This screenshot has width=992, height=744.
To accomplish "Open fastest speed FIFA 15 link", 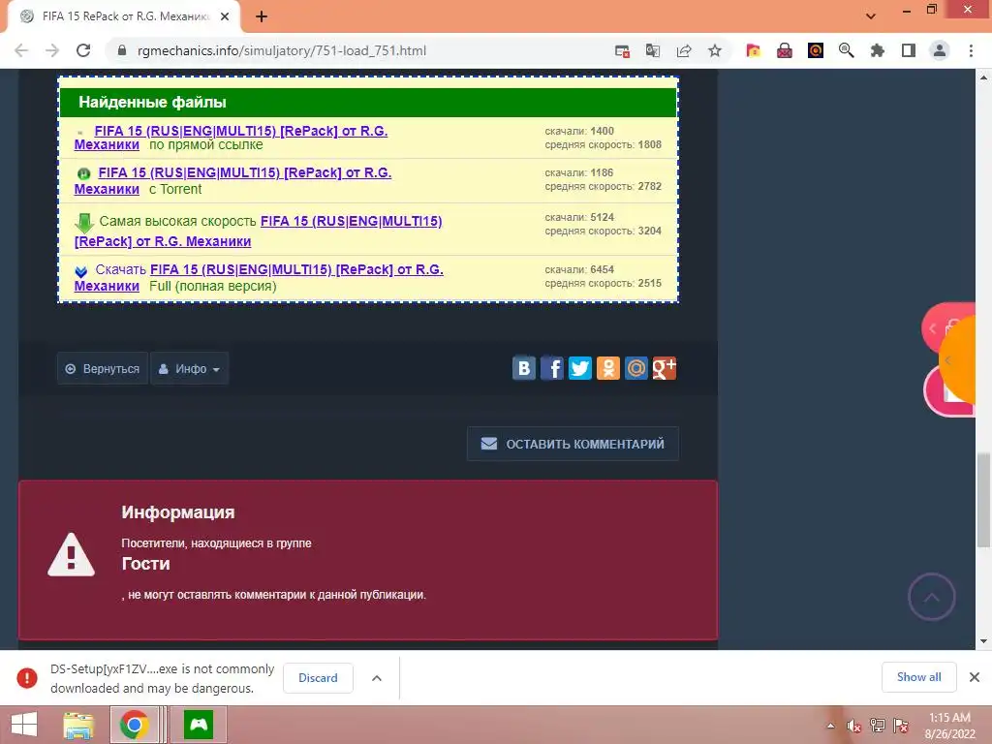I will (258, 231).
